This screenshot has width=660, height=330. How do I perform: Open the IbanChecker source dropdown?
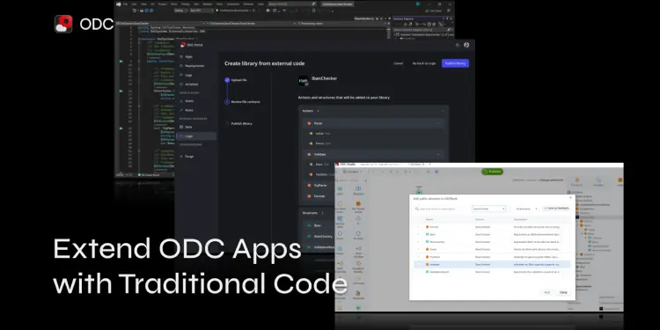[x=488, y=209]
